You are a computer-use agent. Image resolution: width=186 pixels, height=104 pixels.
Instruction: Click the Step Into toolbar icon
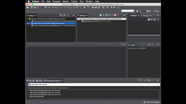click(x=65, y=8)
